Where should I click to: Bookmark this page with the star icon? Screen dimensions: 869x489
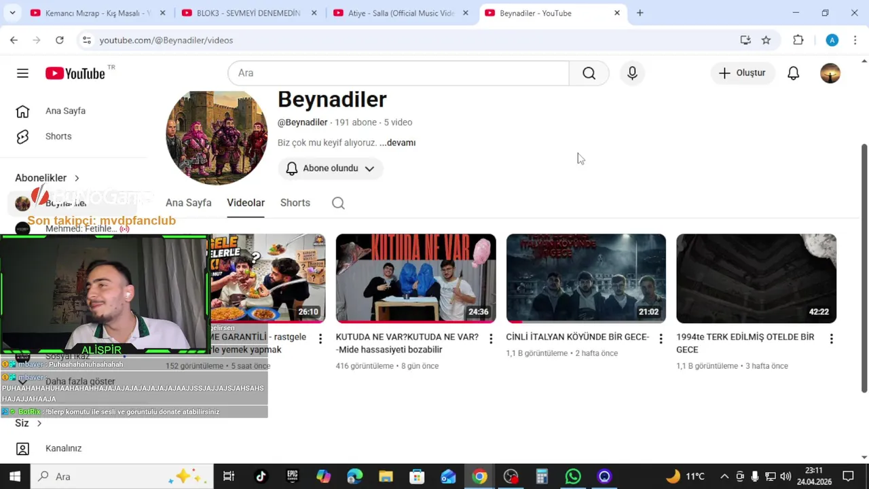pos(766,40)
